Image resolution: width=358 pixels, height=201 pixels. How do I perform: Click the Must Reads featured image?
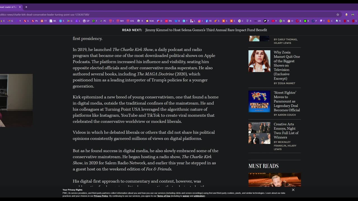275,180
